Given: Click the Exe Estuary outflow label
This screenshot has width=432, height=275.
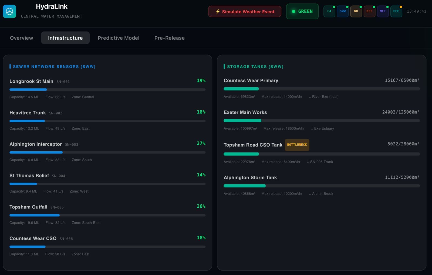Looking at the screenshot, I should point(322,128).
